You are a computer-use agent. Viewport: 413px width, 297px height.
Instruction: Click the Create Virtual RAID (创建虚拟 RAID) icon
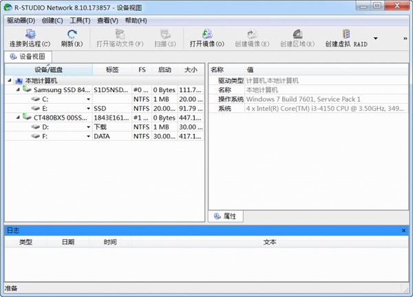(x=346, y=34)
